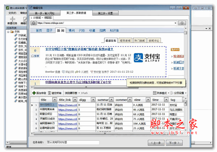Click the 博问 nav tab on webpage
The height and width of the screenshot is (152, 217).
click(x=71, y=30)
